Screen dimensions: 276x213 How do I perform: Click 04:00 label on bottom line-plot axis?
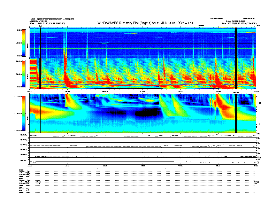pyautogui.click(x=67, y=166)
